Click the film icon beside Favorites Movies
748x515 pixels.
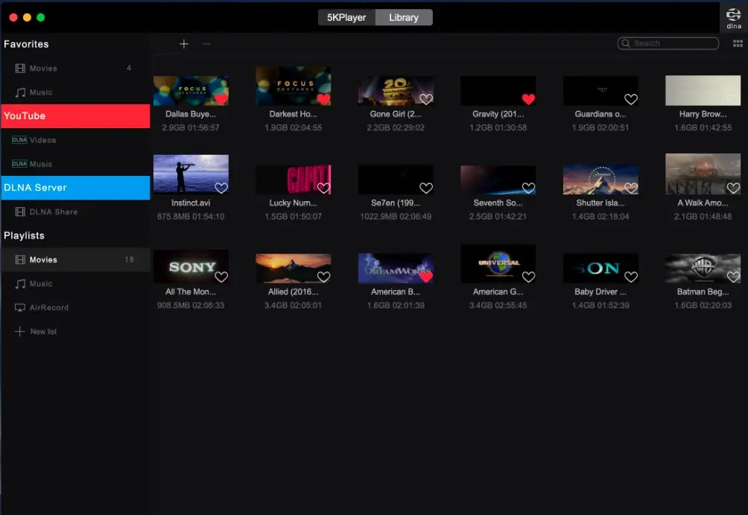(20, 69)
